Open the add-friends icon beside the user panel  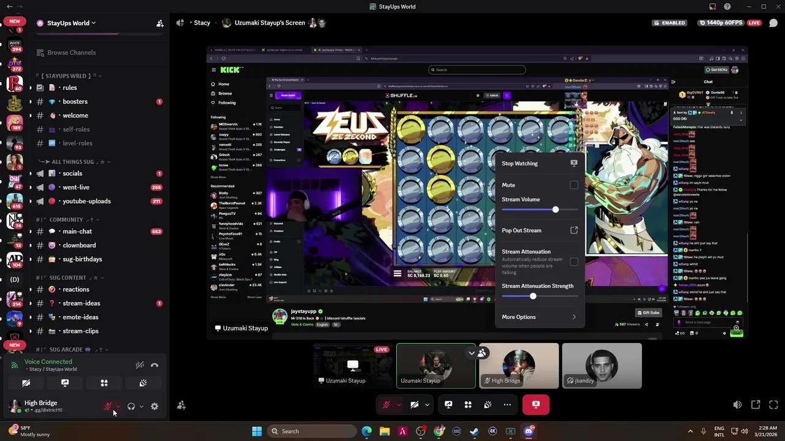(182, 405)
